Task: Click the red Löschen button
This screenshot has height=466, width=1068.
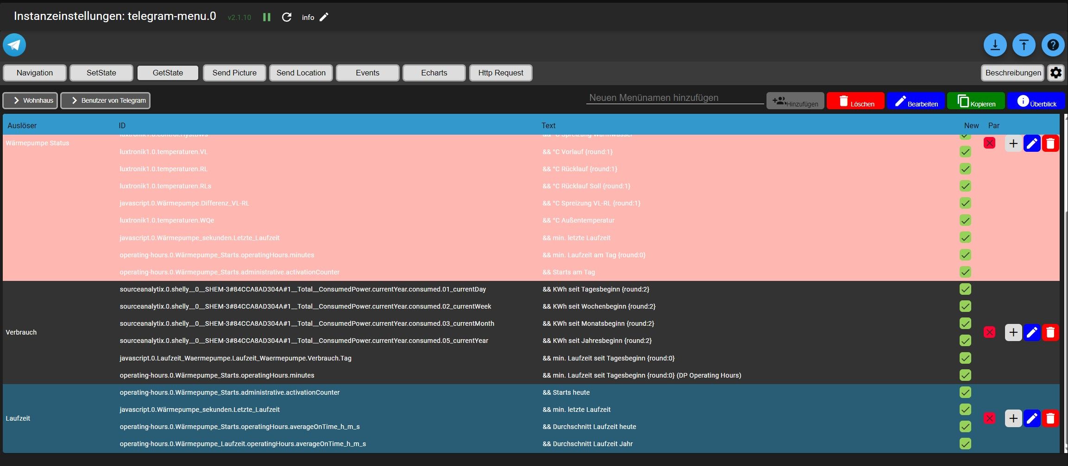Action: pos(855,101)
